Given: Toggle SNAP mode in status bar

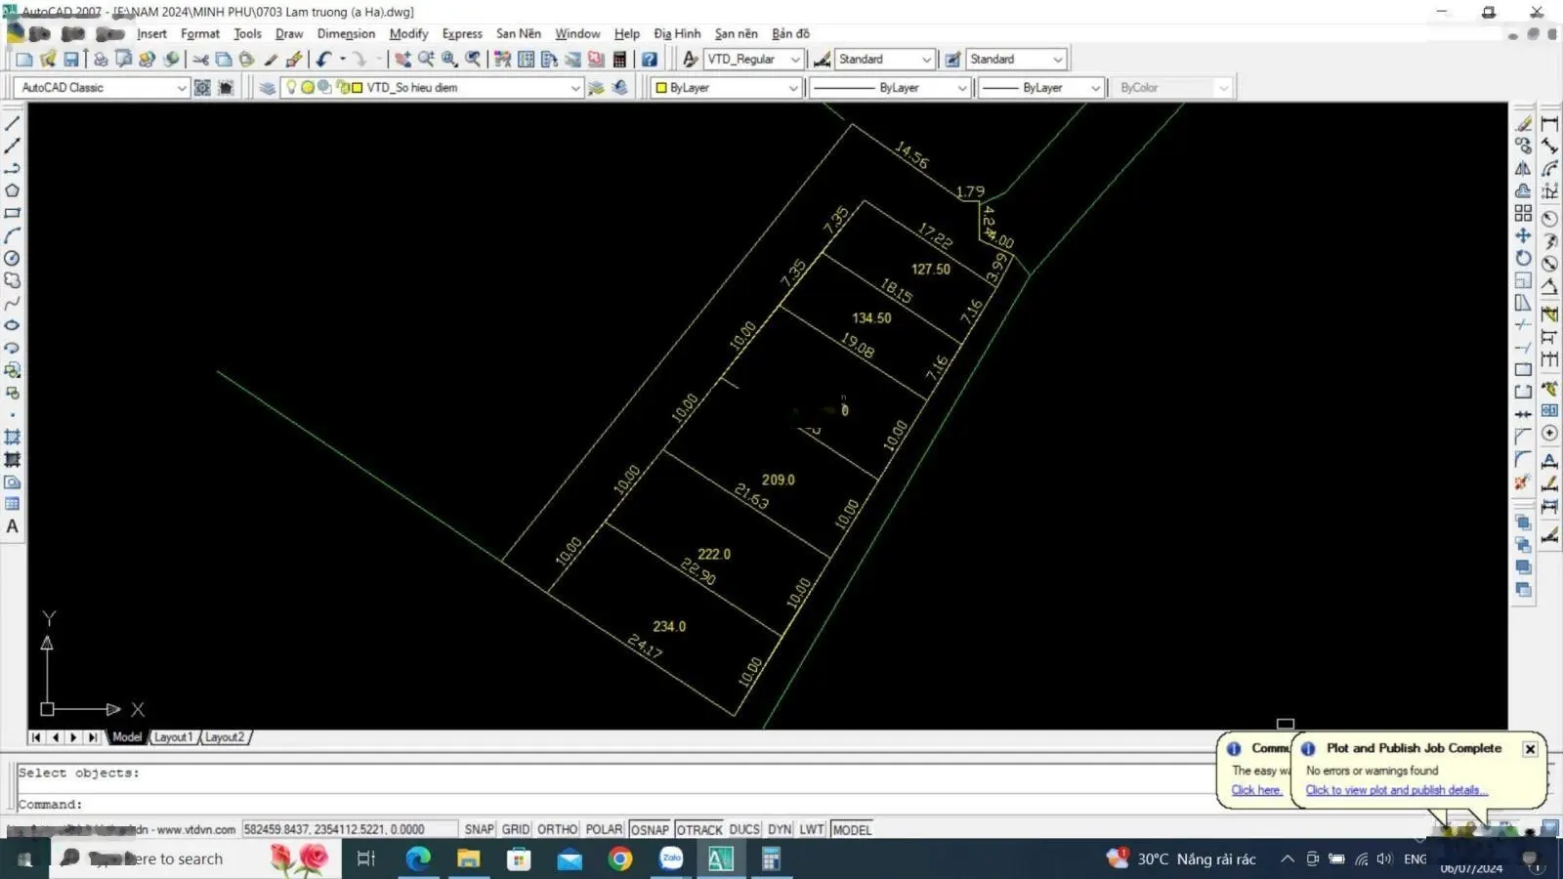Looking at the screenshot, I should (479, 829).
